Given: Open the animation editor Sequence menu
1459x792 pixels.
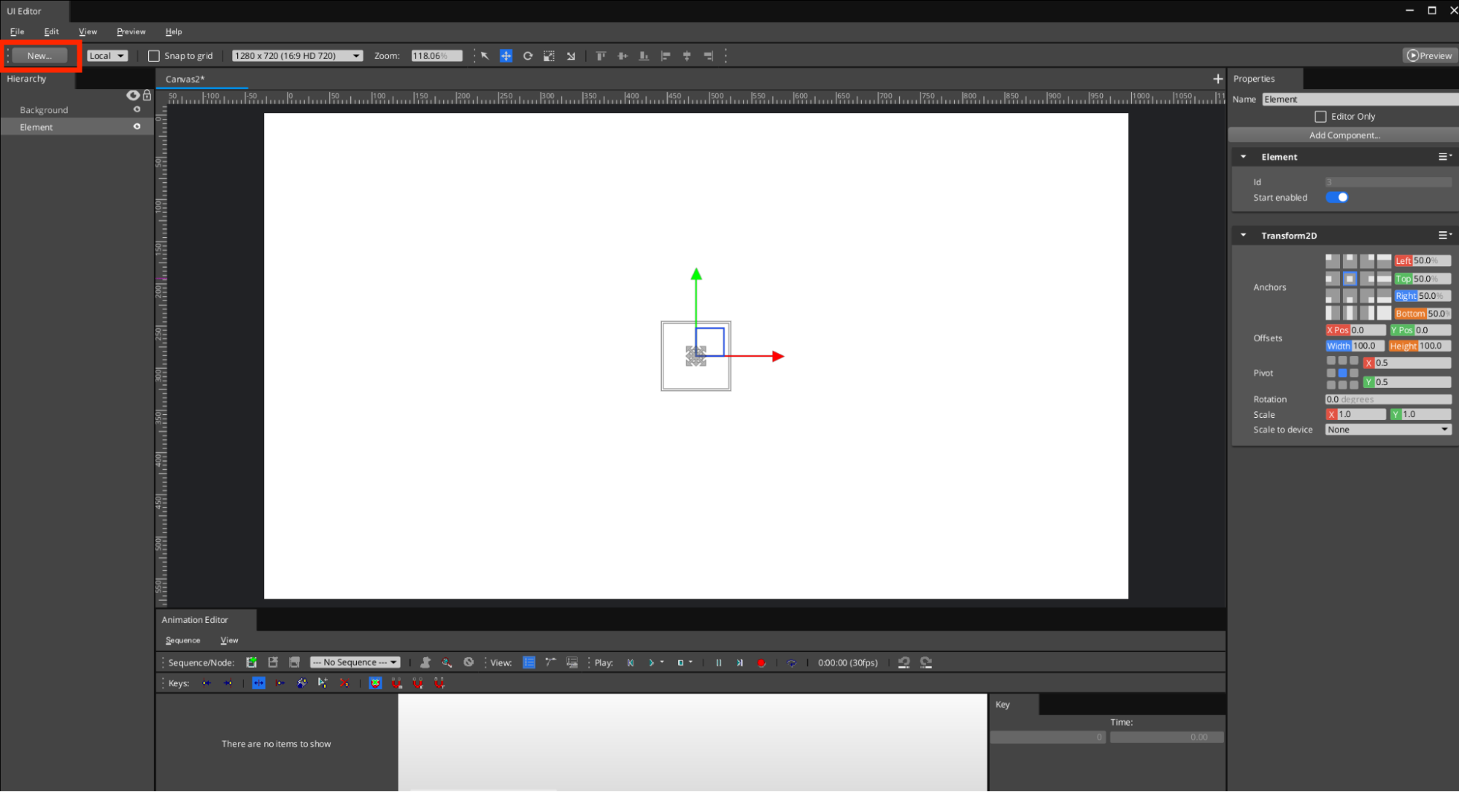Looking at the screenshot, I should pyautogui.click(x=182, y=640).
